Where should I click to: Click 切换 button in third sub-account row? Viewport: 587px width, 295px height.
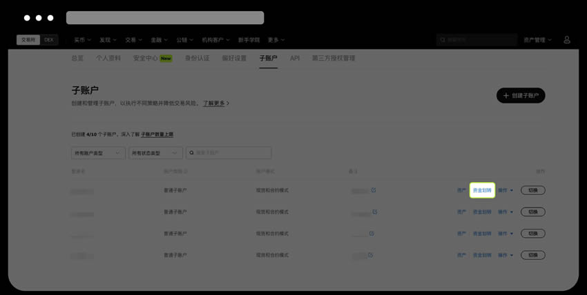click(533, 234)
